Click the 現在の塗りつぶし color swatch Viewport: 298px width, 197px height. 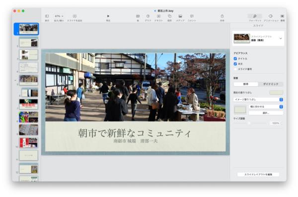276,92
